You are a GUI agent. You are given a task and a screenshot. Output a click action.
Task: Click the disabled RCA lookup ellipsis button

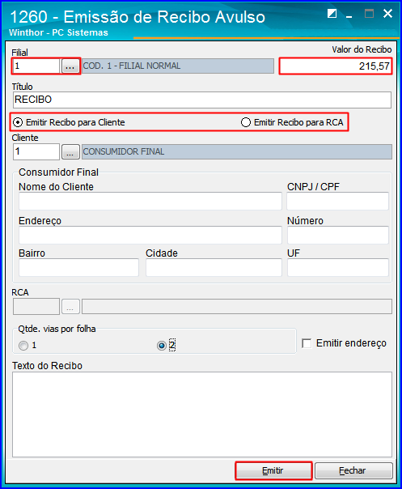pyautogui.click(x=70, y=307)
